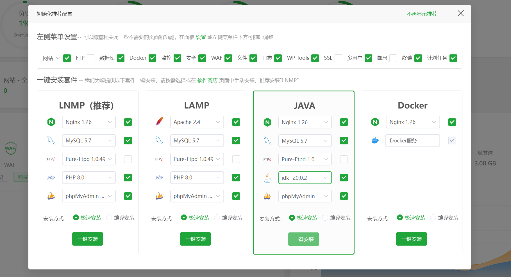Viewport: 511px width, 277px height.
Task: Click the PHP icon in LAMP card
Action: (x=159, y=177)
